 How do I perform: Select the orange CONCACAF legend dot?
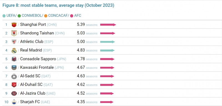click(46, 16)
